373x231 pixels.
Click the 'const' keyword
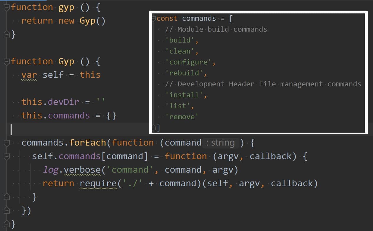point(167,18)
